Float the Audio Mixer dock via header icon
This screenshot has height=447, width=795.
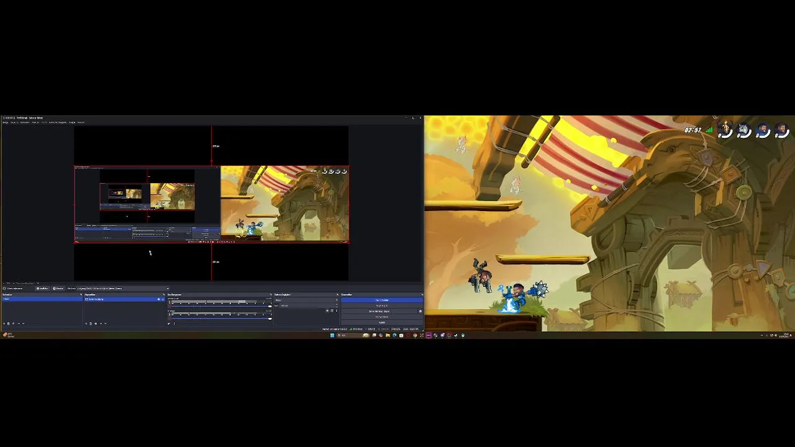[x=271, y=294]
